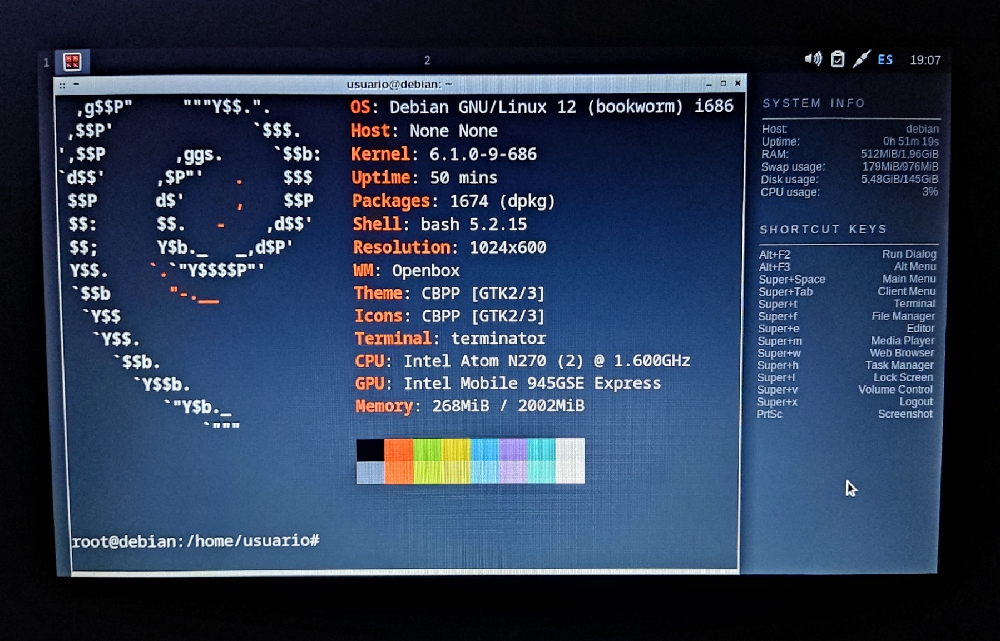The width and height of the screenshot is (1000, 641).
Task: Click the Resolution value '1024x600'
Action: pos(508,247)
